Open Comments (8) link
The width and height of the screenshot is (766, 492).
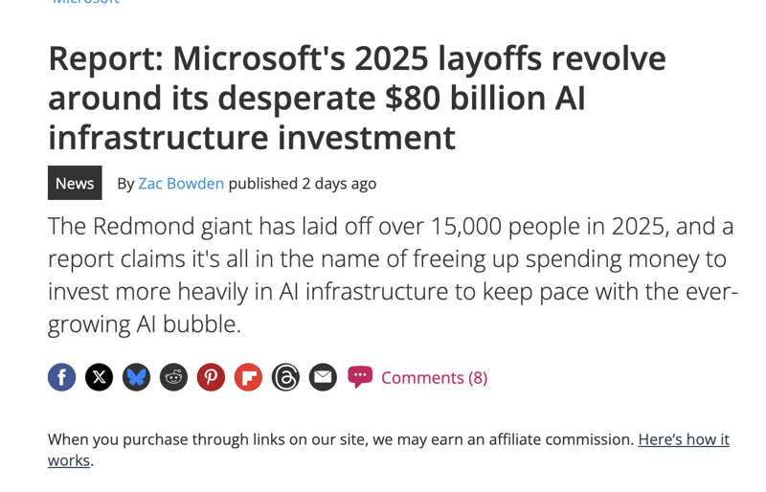click(435, 378)
